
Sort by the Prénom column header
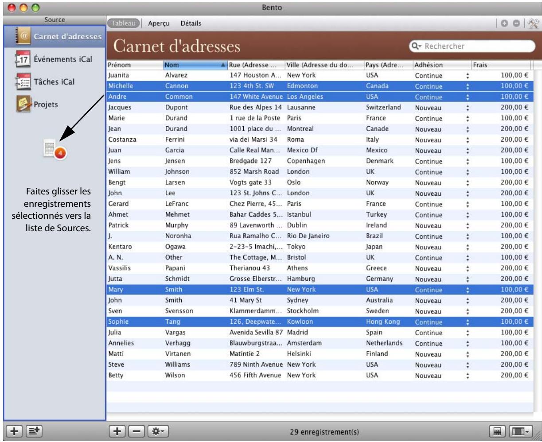pos(134,65)
